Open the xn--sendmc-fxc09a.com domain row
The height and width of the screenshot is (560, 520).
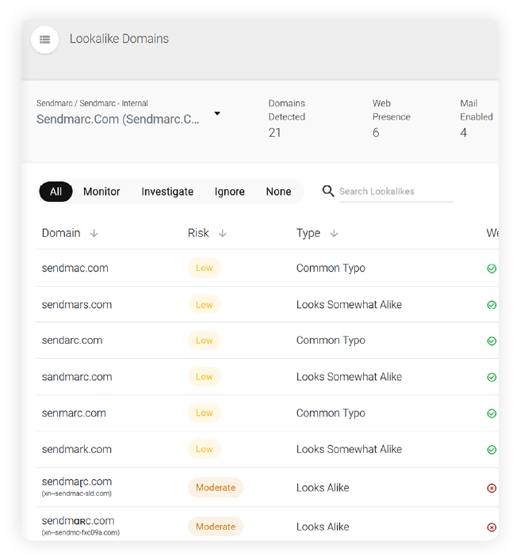click(267, 525)
